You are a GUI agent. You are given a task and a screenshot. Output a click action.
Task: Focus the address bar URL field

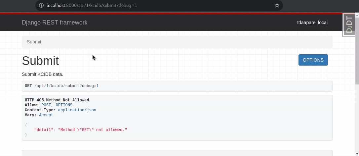coord(149,5)
